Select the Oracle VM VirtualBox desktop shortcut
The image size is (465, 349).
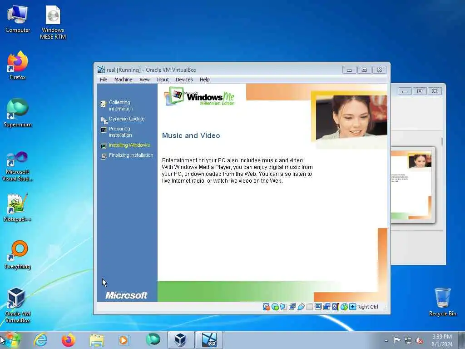click(x=18, y=305)
